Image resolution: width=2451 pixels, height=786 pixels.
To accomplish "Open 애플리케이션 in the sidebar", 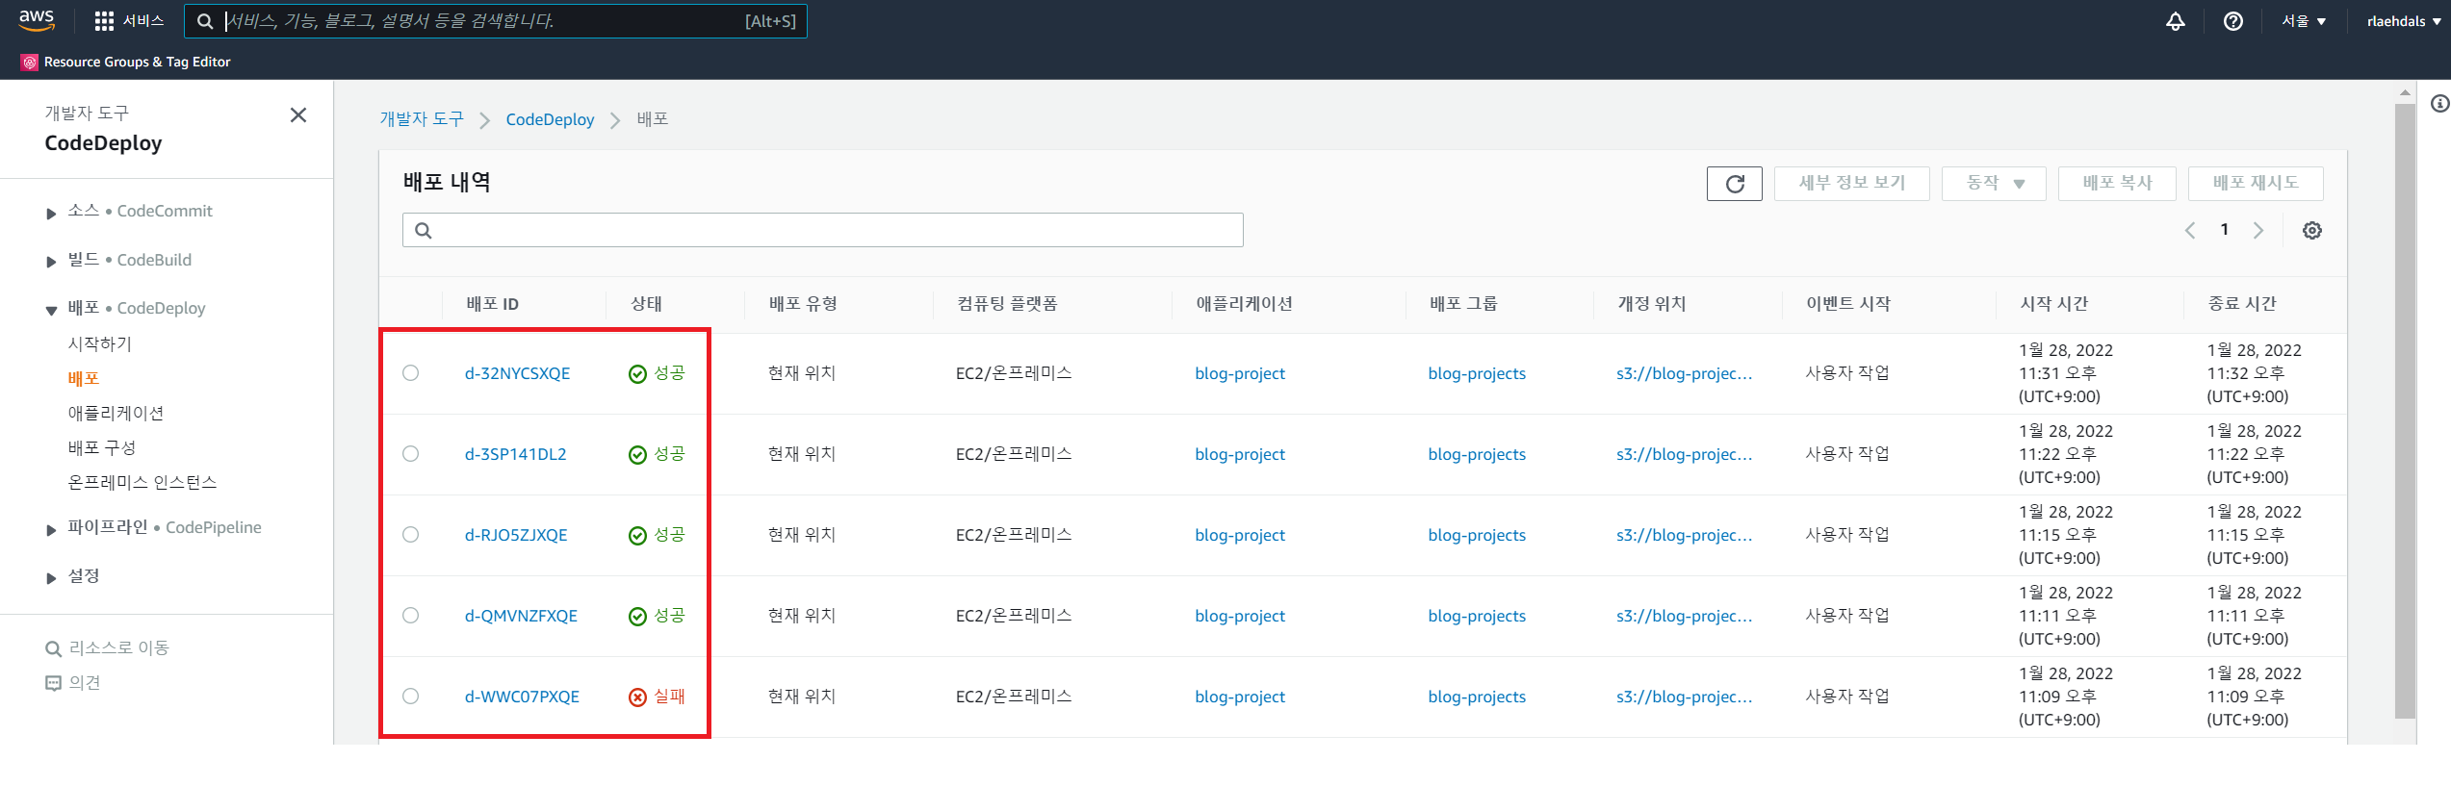I will [x=116, y=413].
